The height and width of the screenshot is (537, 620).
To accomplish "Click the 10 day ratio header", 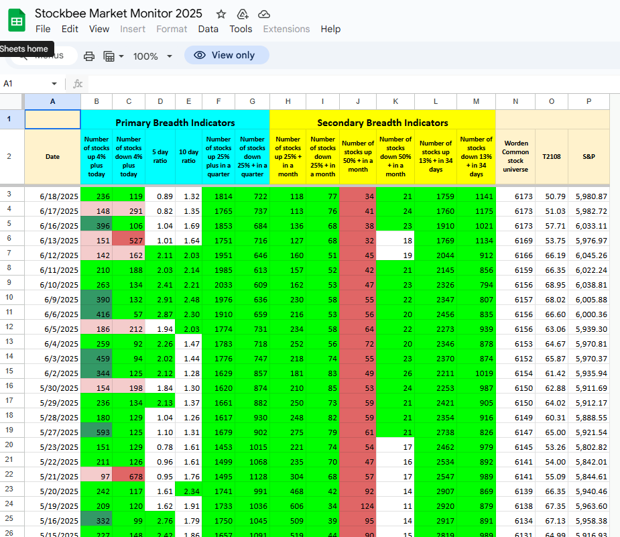I will coord(188,157).
